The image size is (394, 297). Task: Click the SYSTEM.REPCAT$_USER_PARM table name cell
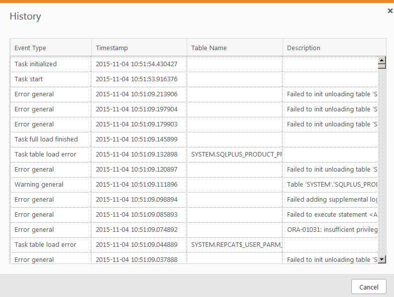pos(234,245)
